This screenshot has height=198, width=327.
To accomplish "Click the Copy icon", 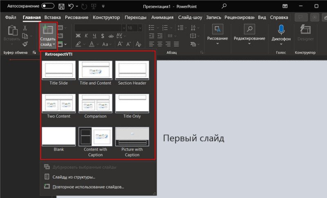I will [25, 36].
